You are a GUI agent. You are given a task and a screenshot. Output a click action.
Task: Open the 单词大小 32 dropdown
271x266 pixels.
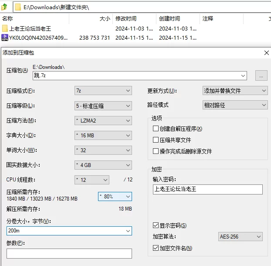[x=103, y=150]
